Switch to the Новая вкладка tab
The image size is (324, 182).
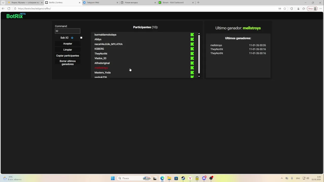[138, 3]
